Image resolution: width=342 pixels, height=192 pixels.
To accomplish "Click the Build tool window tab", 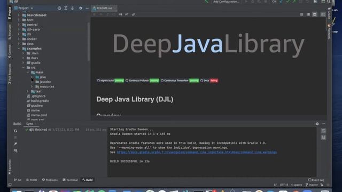I will tap(88, 180).
